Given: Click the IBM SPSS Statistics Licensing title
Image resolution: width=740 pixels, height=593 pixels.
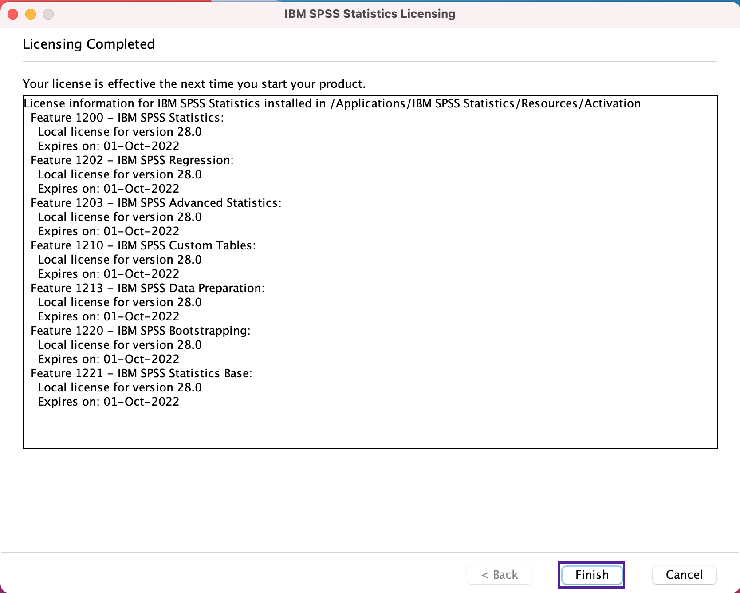Looking at the screenshot, I should (370, 14).
